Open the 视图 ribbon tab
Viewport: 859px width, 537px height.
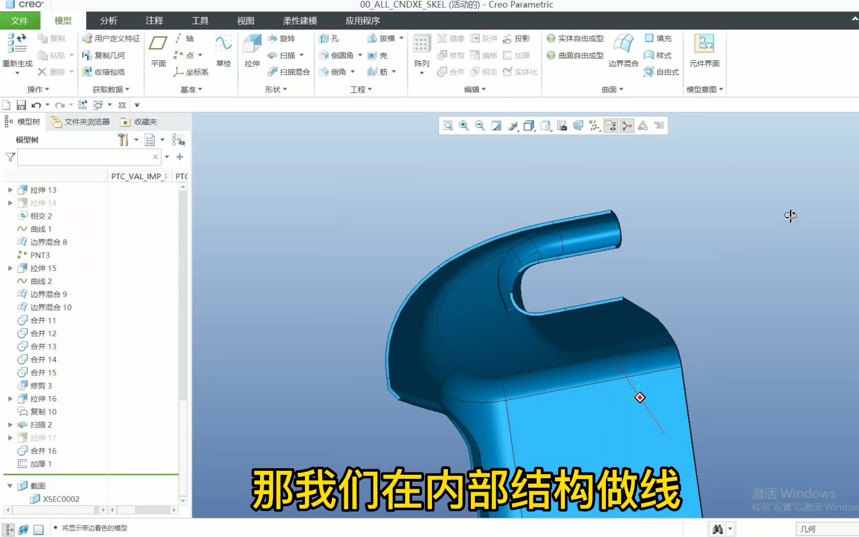point(245,20)
